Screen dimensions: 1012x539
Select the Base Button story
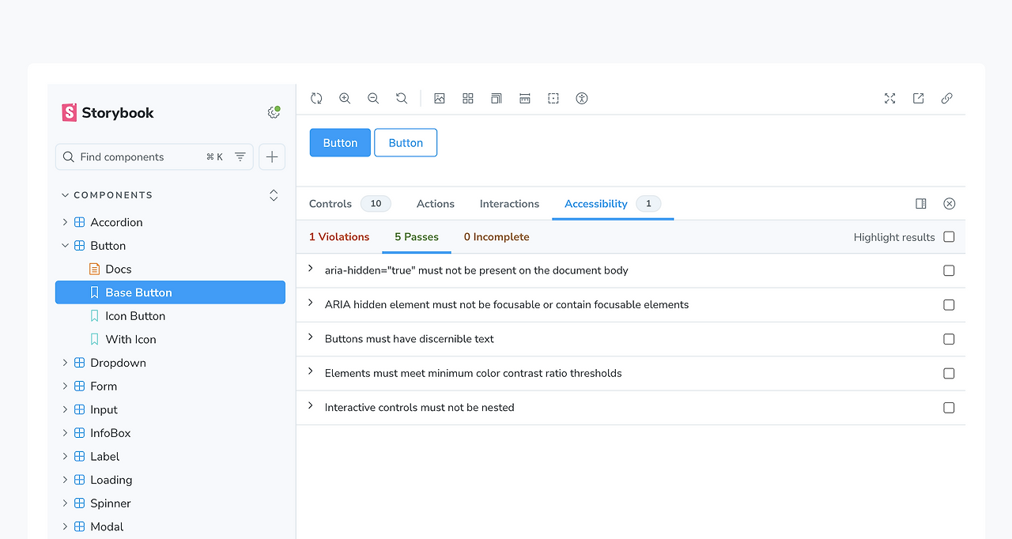tap(170, 292)
